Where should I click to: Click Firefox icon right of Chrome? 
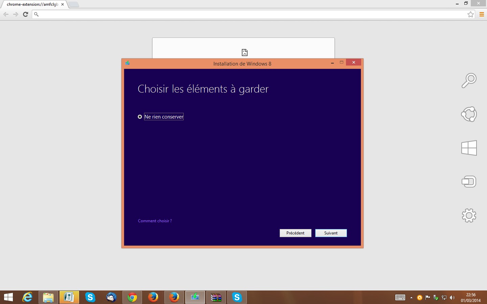(x=153, y=297)
